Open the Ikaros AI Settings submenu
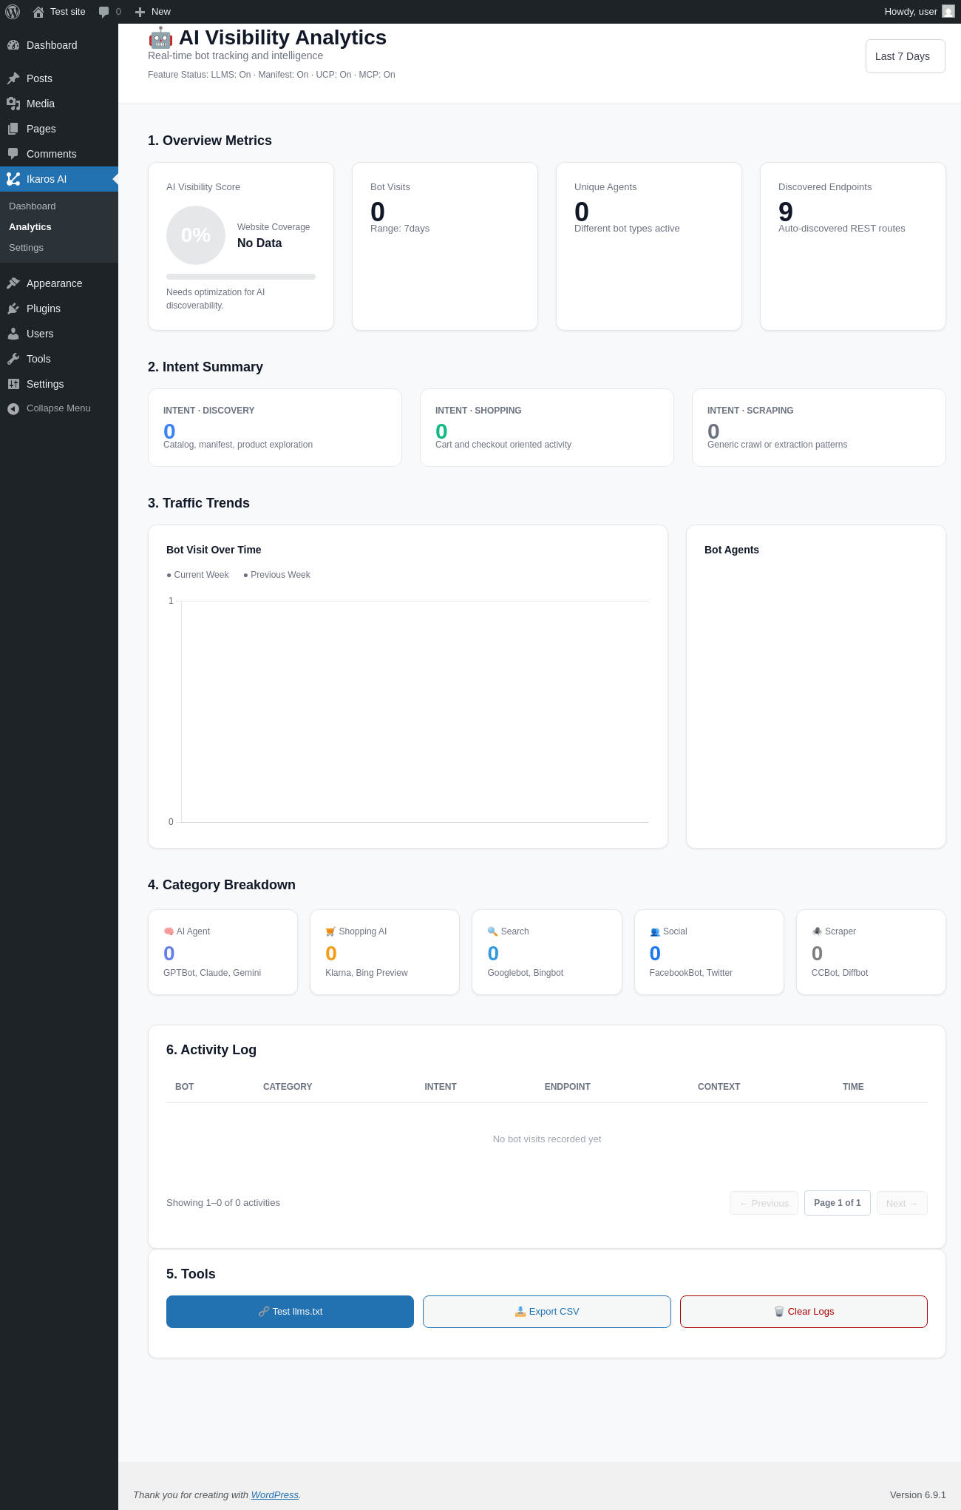Viewport: 961px width, 1510px height. click(27, 248)
